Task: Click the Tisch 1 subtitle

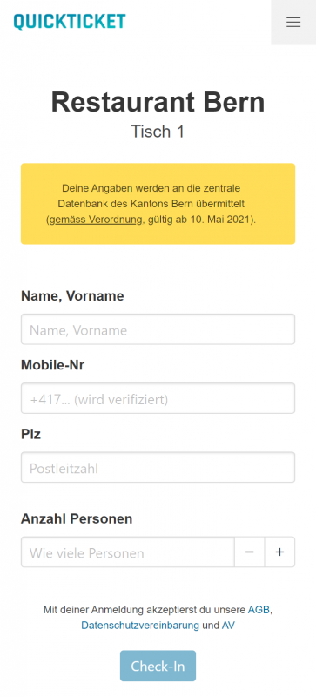Action: click(158, 132)
